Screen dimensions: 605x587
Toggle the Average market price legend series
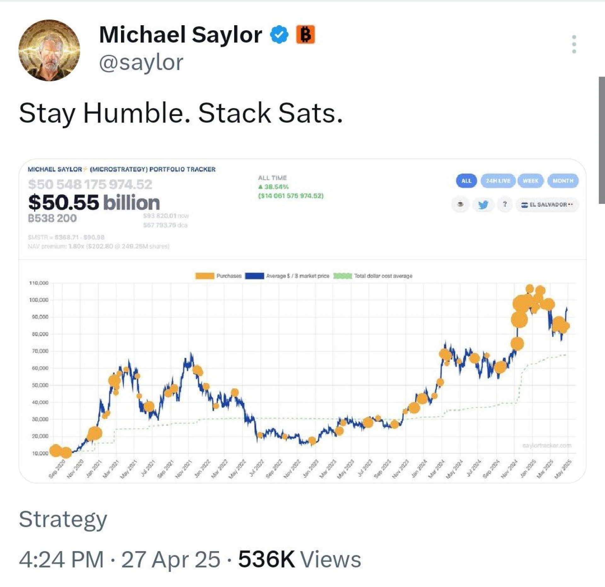(287, 276)
